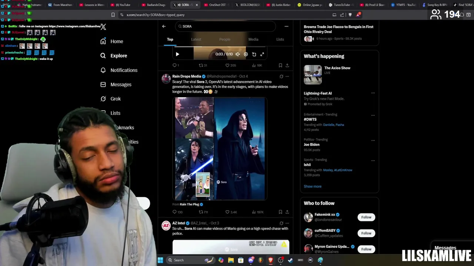
Task: Follow Myron Gaines Upda...
Action: coord(366,249)
